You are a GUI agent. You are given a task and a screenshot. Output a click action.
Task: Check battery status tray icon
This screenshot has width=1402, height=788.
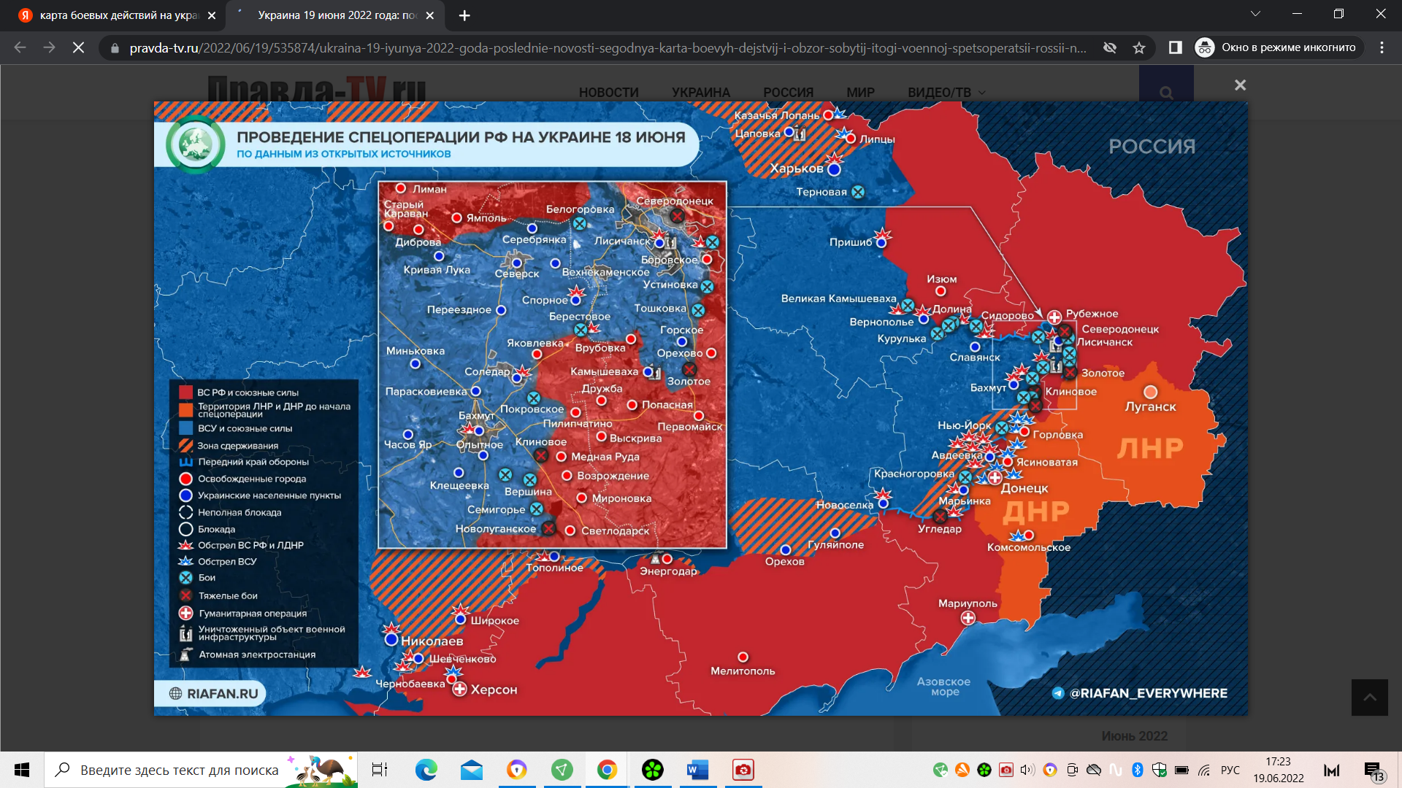coord(1181,770)
